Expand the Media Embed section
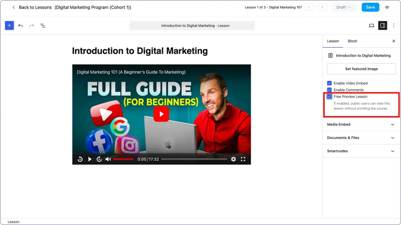 tap(361, 125)
